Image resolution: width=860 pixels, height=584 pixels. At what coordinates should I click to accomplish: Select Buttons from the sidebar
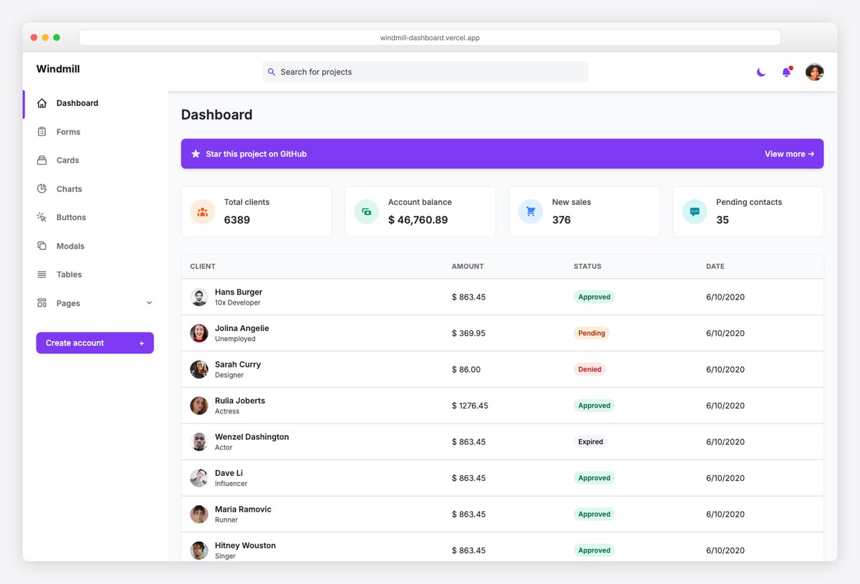coord(71,217)
